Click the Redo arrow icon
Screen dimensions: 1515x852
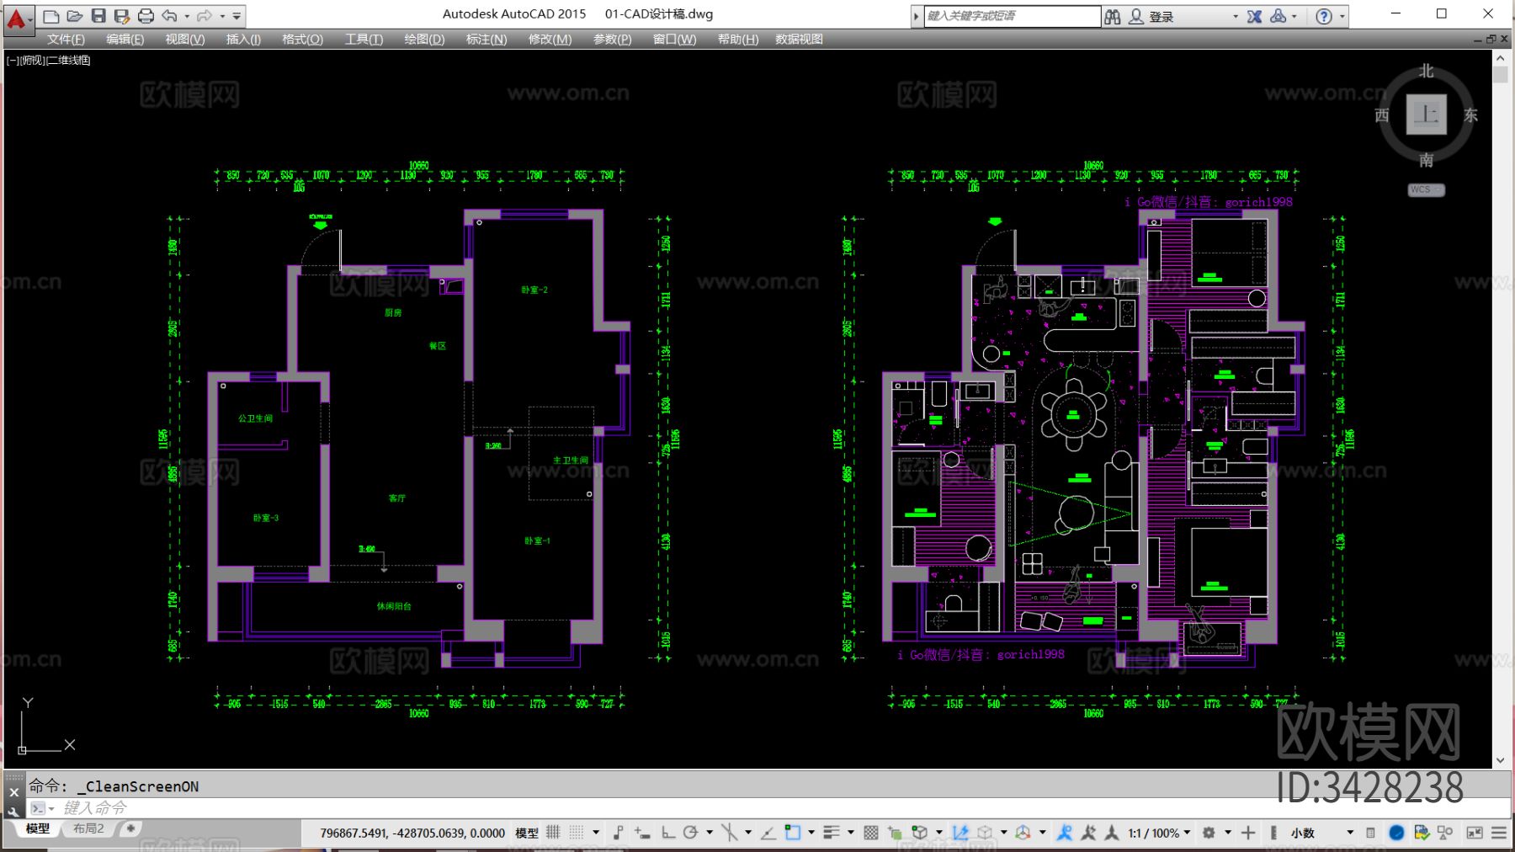[204, 16]
